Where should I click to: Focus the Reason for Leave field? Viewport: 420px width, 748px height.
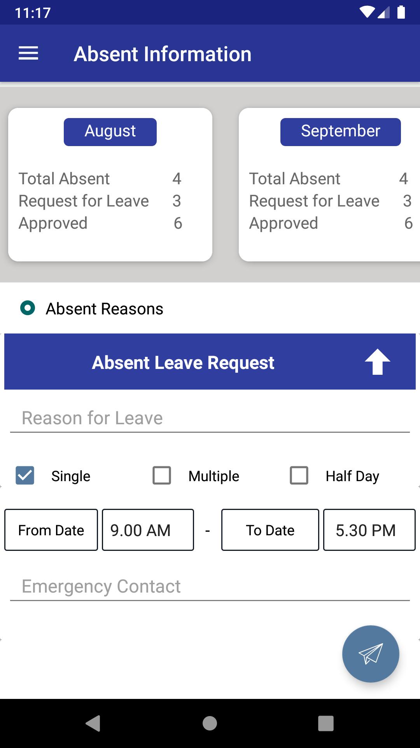coord(210,418)
